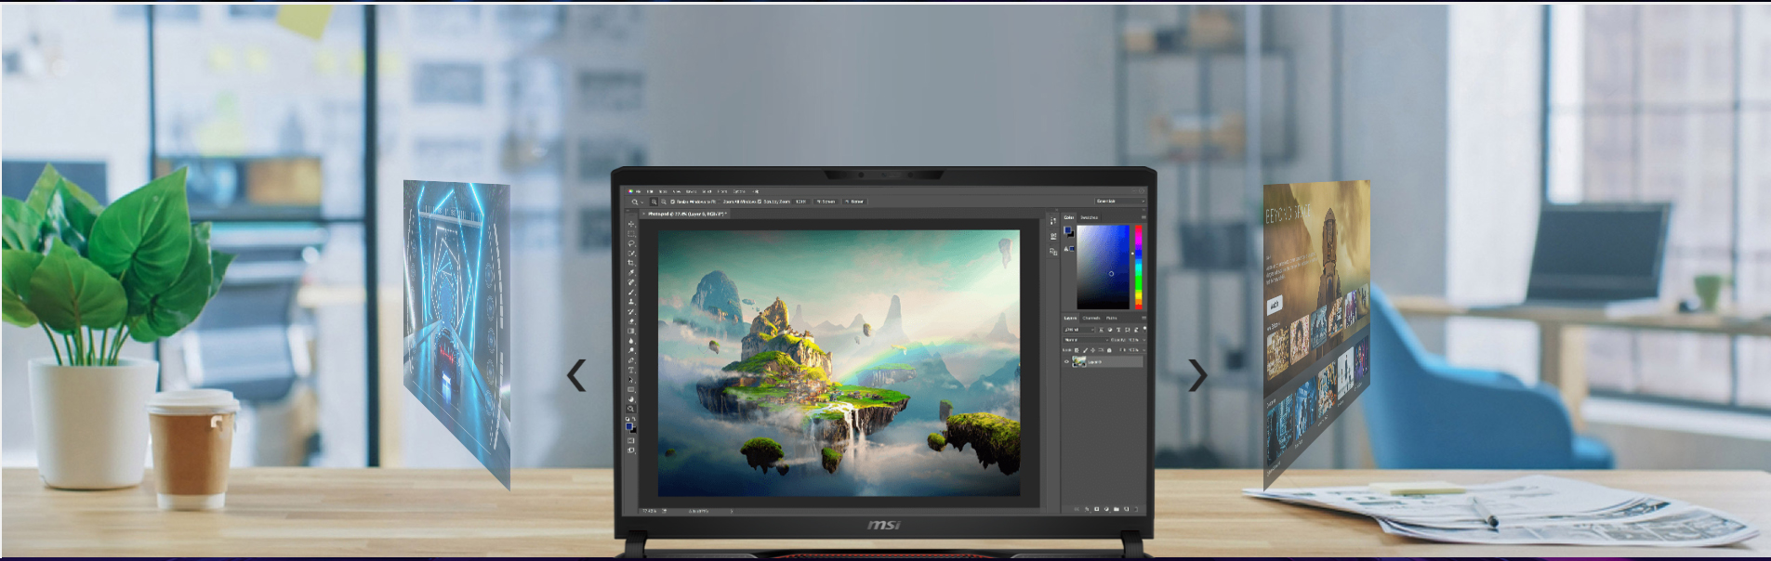The width and height of the screenshot is (1771, 561).
Task: Go to the previous carousel slide arrow
Action: coord(576,375)
